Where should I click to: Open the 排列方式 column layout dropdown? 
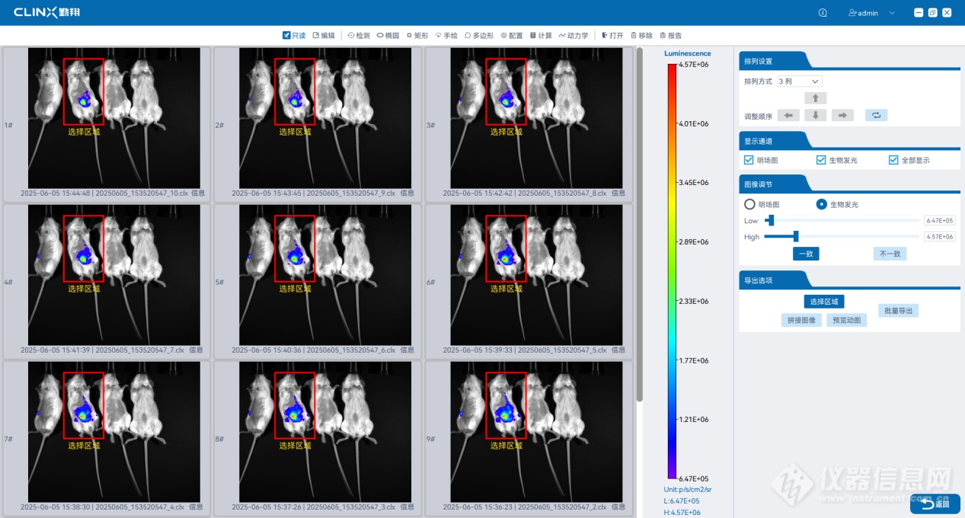(x=799, y=82)
